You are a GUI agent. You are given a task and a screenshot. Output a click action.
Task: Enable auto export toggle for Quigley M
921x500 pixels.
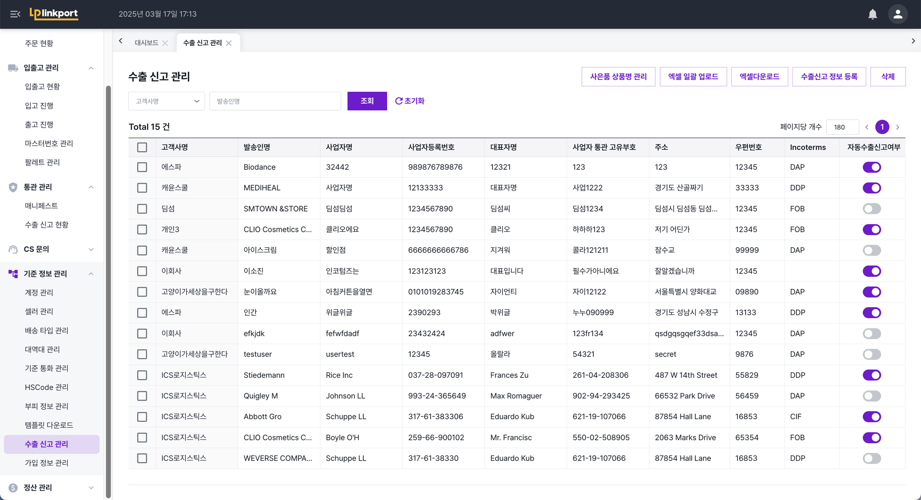coord(872,396)
